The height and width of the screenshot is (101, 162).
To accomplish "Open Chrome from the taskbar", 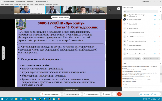I will (x=31, y=99).
